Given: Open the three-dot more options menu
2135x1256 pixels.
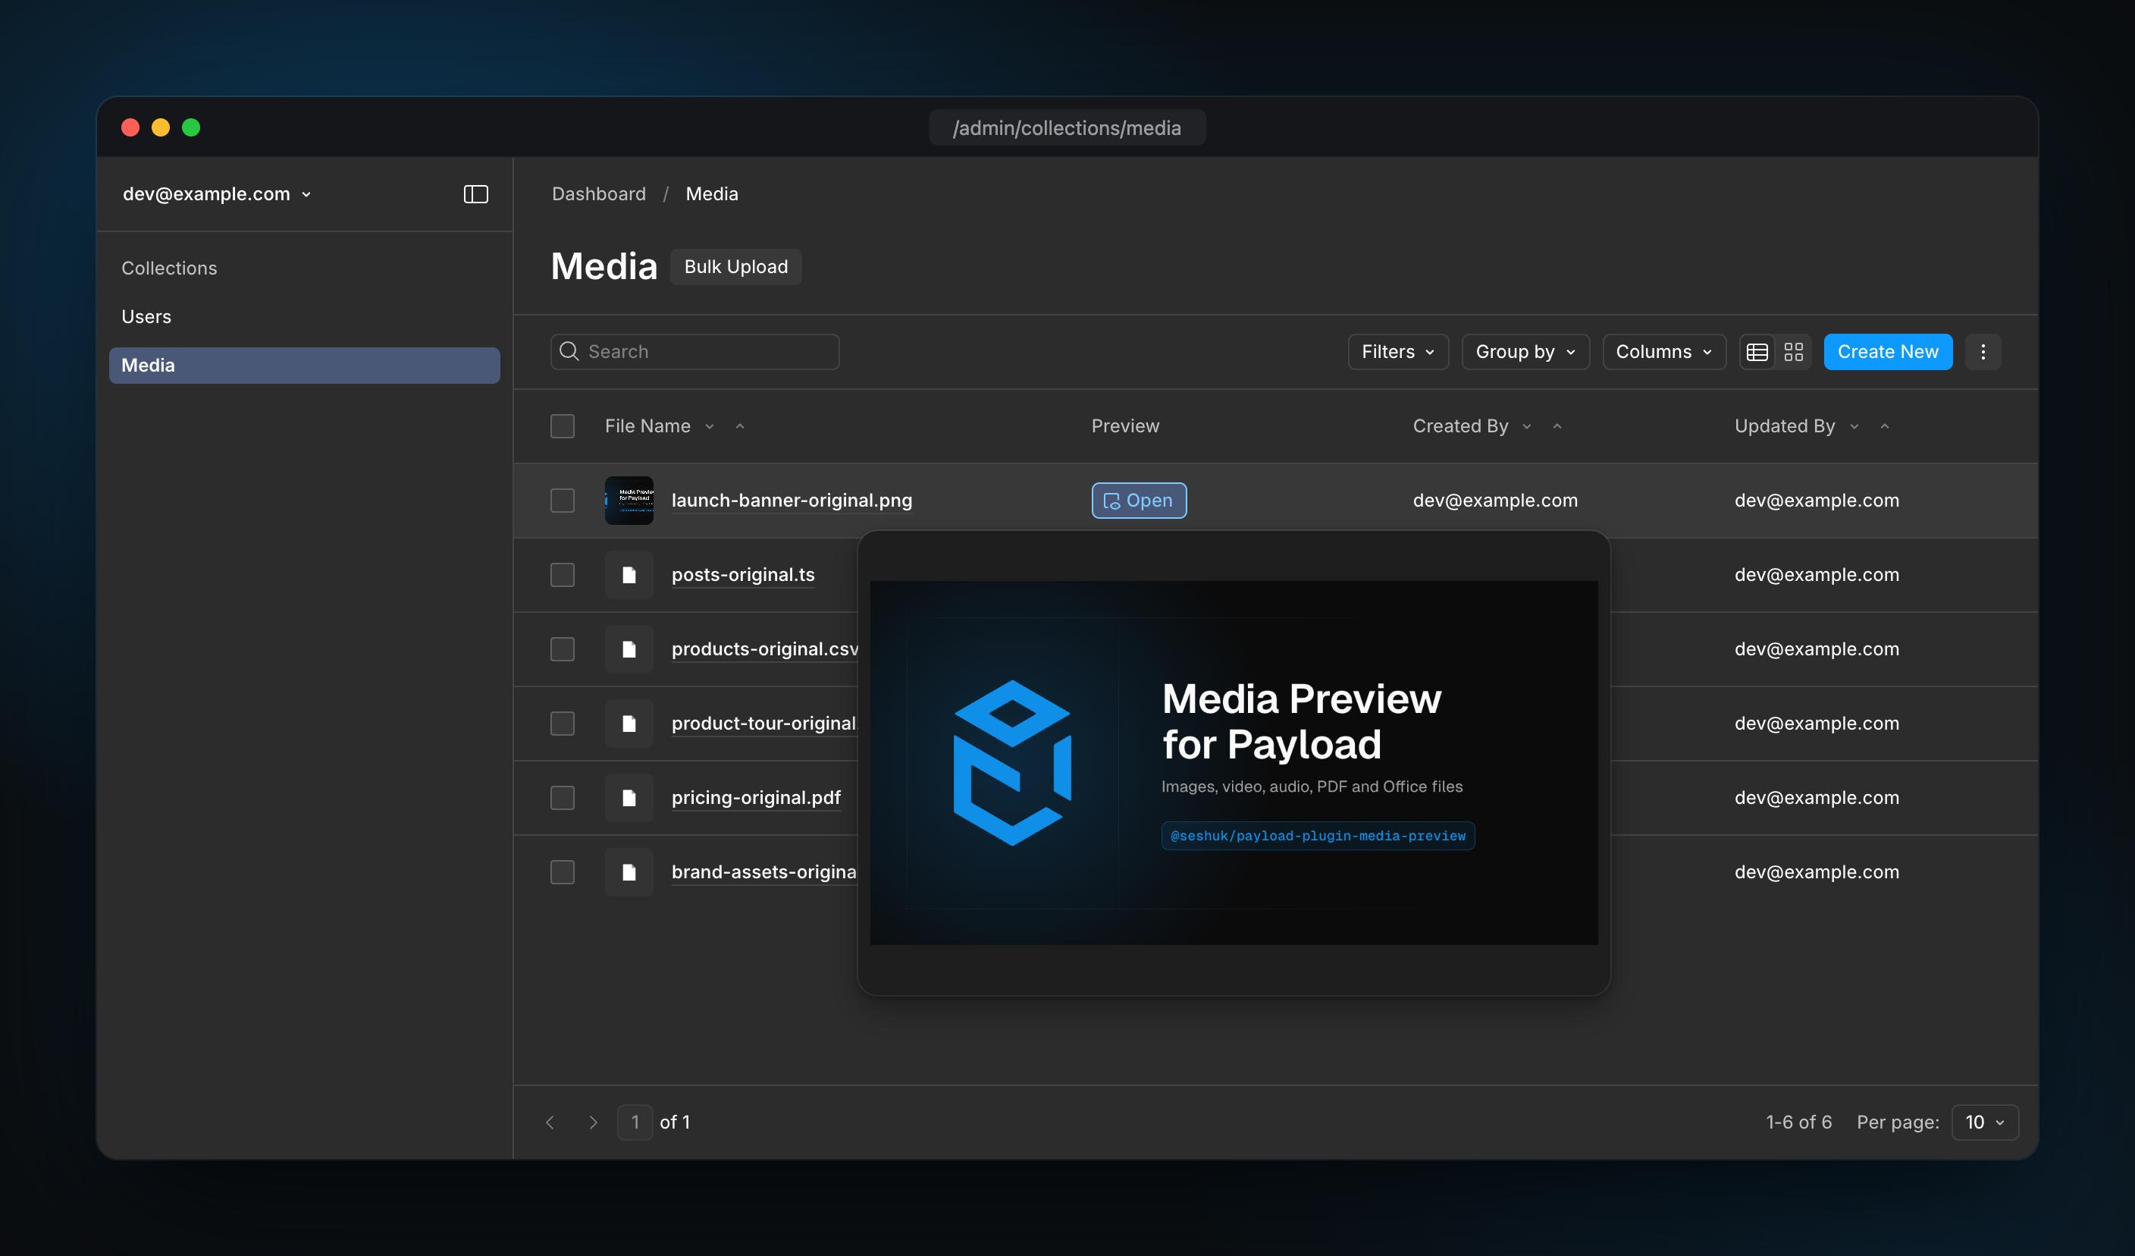Looking at the screenshot, I should pyautogui.click(x=1983, y=352).
